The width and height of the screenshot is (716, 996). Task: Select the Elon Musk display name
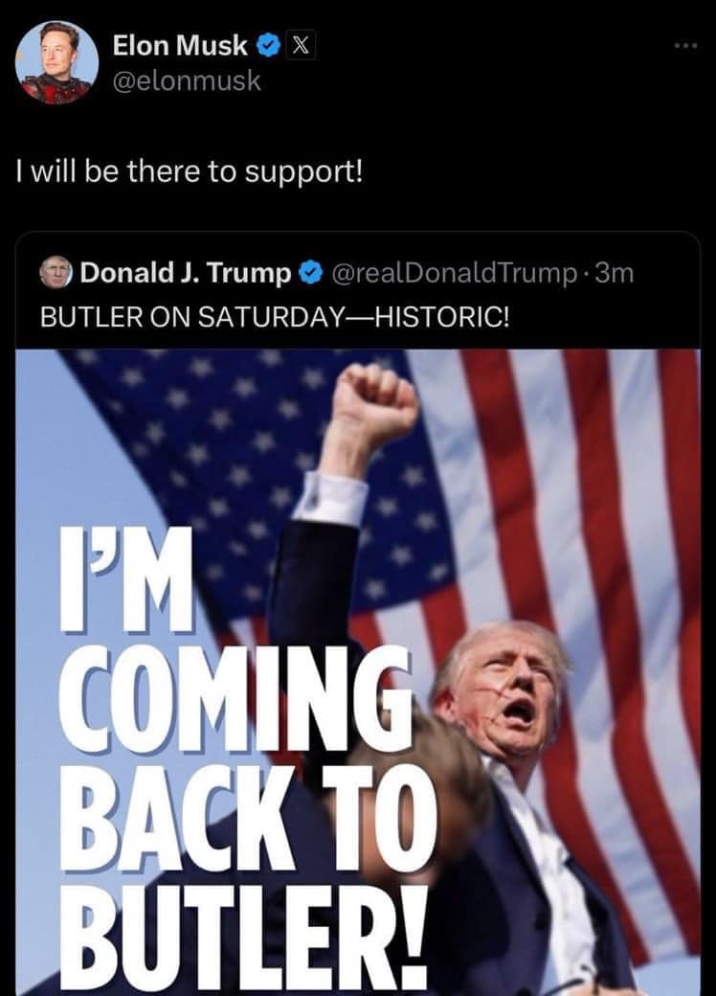180,45
